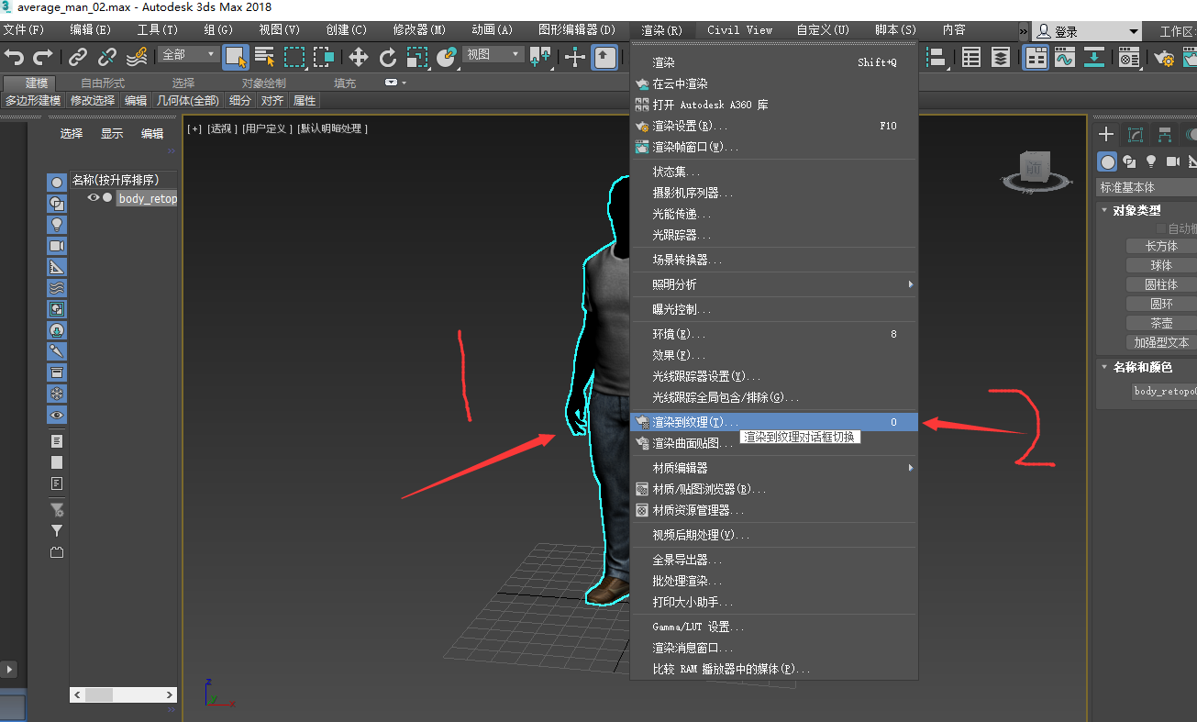The image size is (1197, 722).
Task: Open the 文件(F) menu
Action: 24,30
